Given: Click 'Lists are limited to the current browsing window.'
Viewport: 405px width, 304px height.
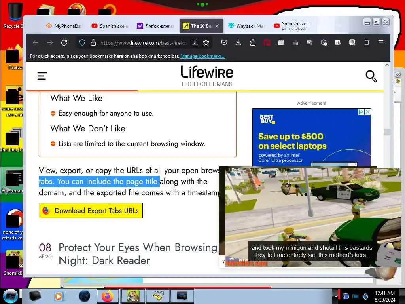Looking at the screenshot, I should click(x=132, y=144).
